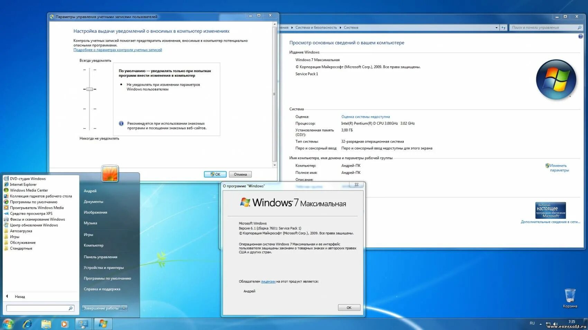Click the Windows logo in the System window
Screen dimensions: 588x330
point(556,80)
